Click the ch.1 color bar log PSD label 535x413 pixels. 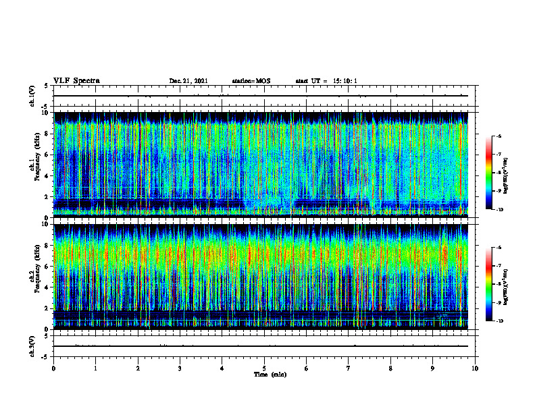pyautogui.click(x=506, y=176)
